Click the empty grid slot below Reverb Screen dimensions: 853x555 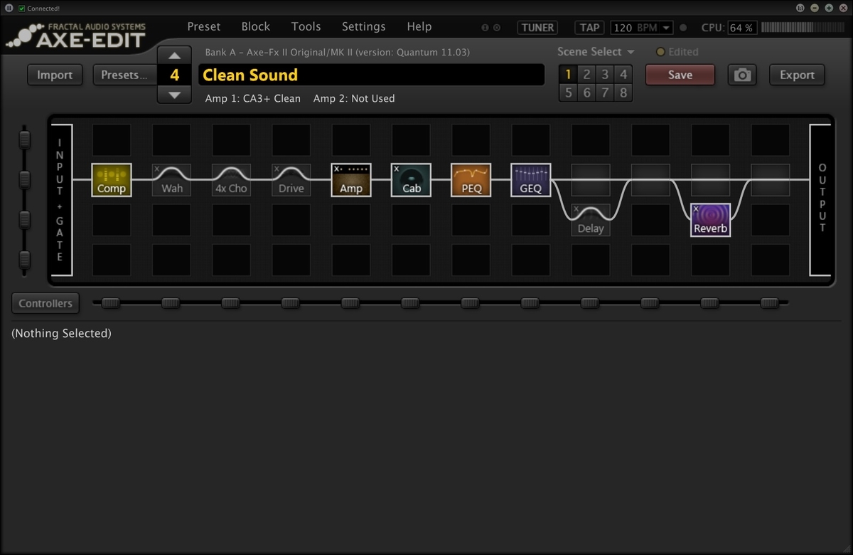pyautogui.click(x=710, y=260)
